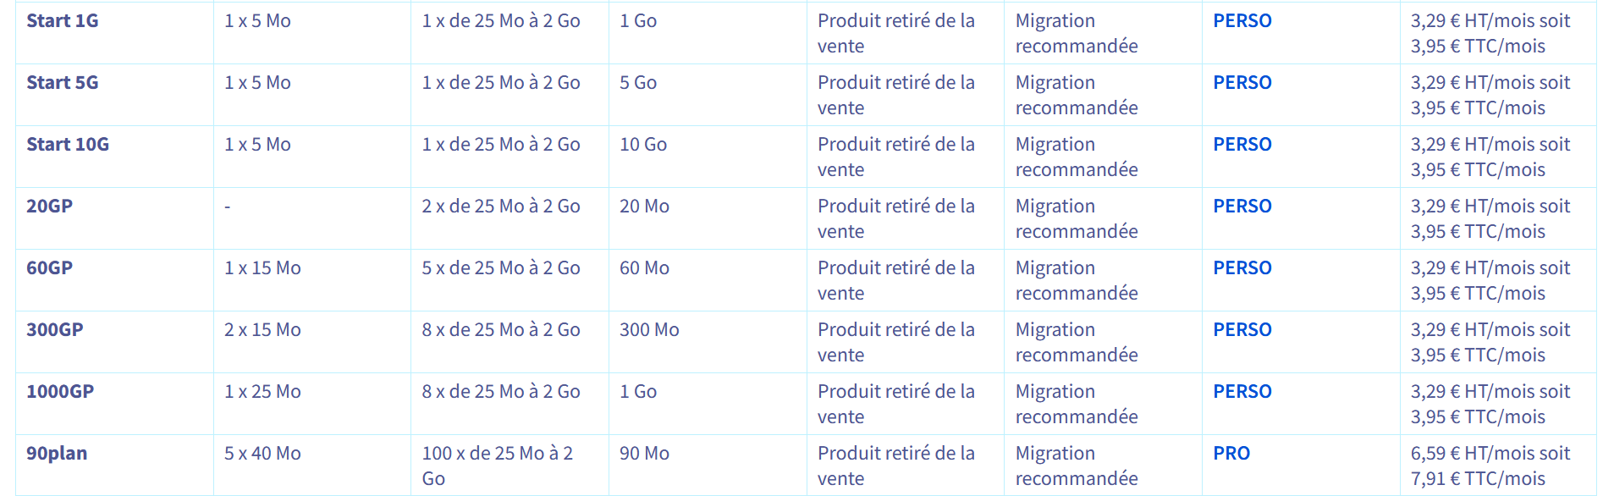Click the PERSO link for Start 10G
The image size is (1603, 496).
pyautogui.click(x=1242, y=145)
